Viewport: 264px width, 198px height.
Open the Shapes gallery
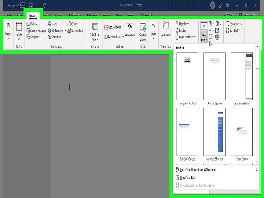(x=33, y=37)
